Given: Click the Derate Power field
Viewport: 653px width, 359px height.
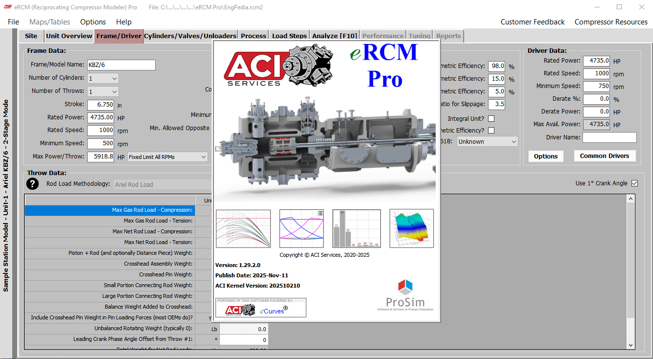Looking at the screenshot, I should click(596, 112).
